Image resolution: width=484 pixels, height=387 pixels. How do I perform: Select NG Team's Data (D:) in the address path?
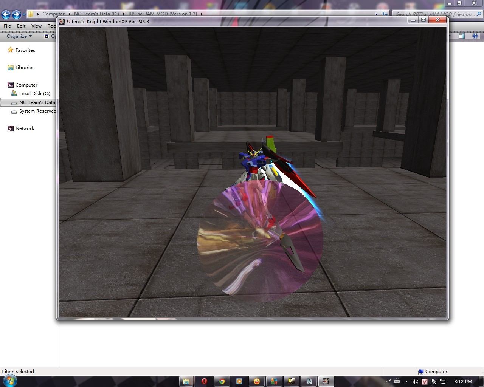pos(96,14)
